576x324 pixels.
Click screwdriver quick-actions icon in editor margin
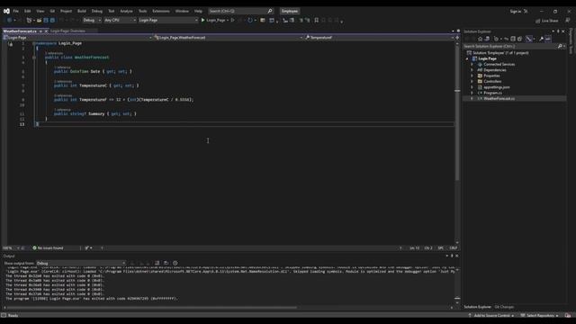pos(10,44)
